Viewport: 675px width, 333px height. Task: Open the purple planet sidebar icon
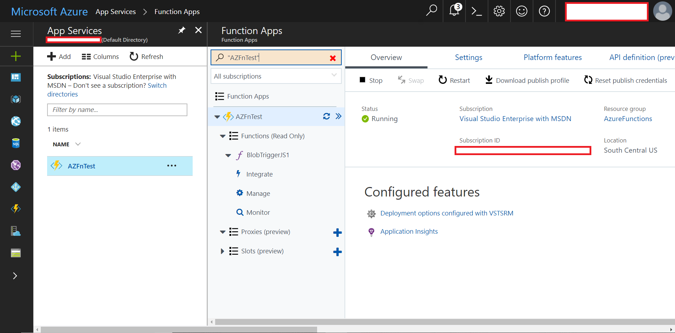click(x=16, y=165)
